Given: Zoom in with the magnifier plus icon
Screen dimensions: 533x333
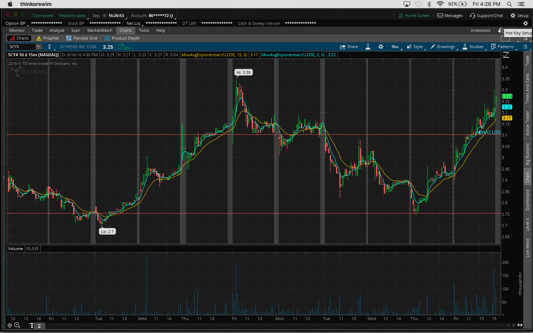Looking at the screenshot, I should (x=17, y=325).
